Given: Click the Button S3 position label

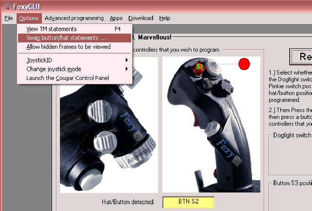Looking at the screenshot, I should [x=292, y=183].
